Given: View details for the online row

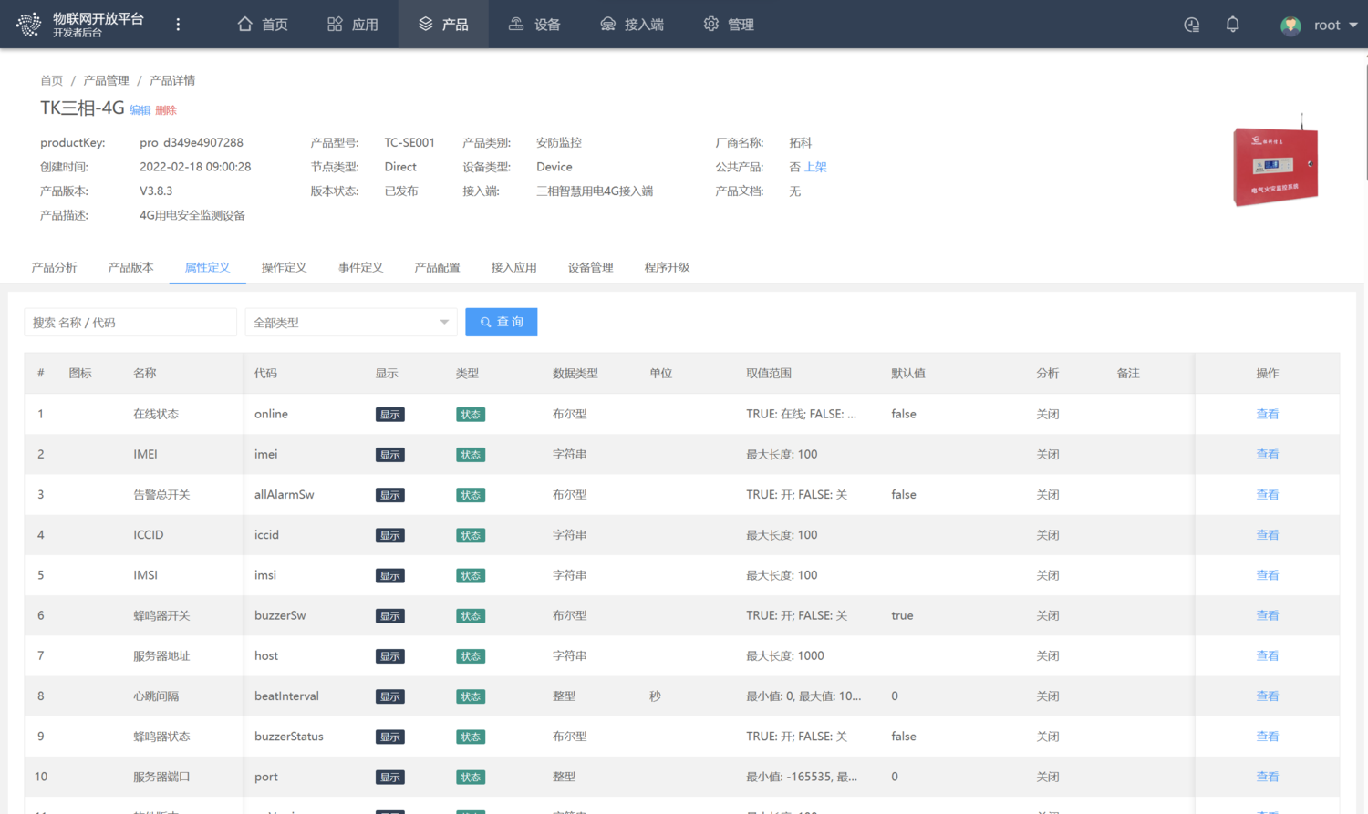Looking at the screenshot, I should 1267,414.
